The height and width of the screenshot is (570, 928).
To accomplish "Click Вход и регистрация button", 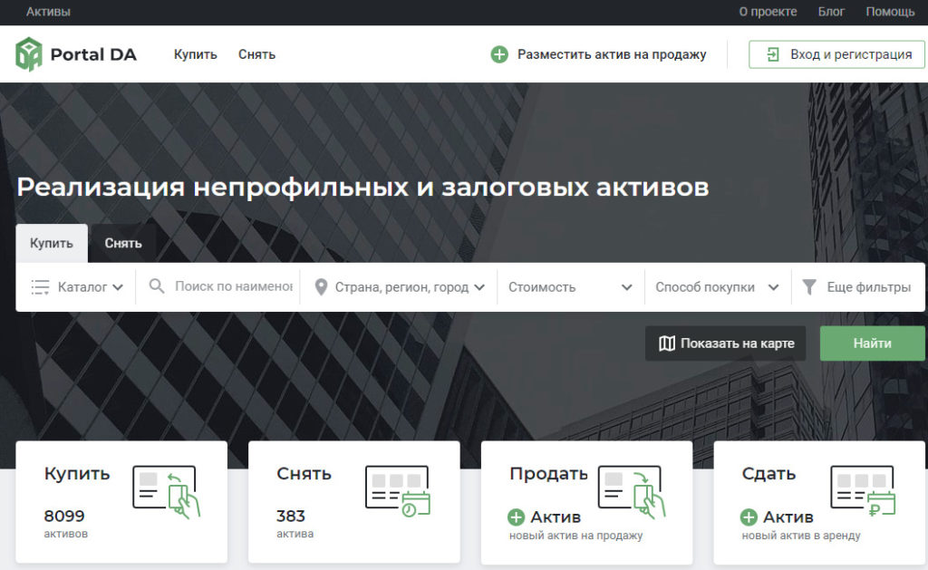I will coord(836,54).
